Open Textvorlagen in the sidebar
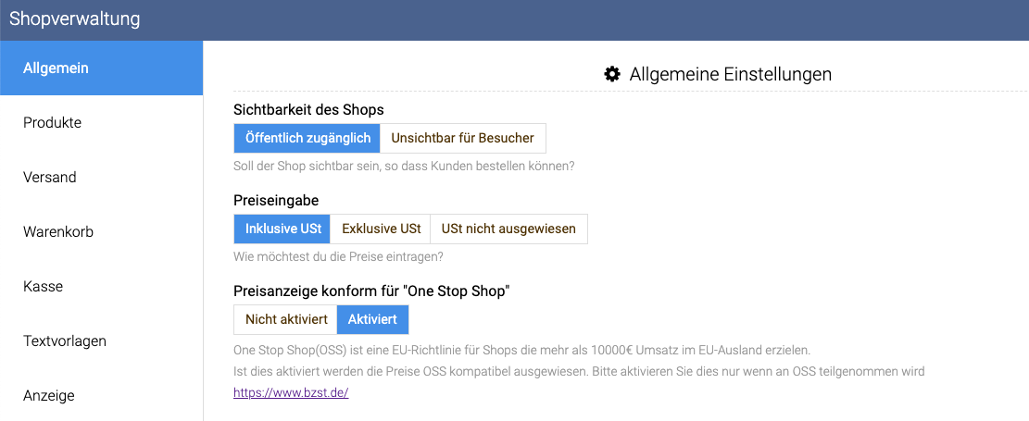 [102, 341]
